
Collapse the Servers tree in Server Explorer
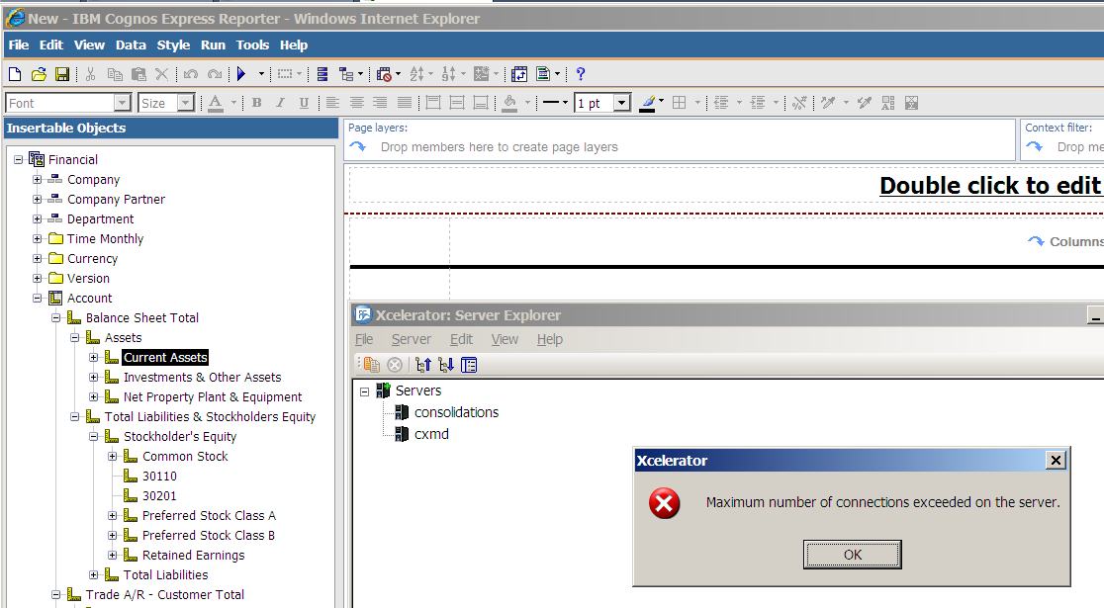365,391
